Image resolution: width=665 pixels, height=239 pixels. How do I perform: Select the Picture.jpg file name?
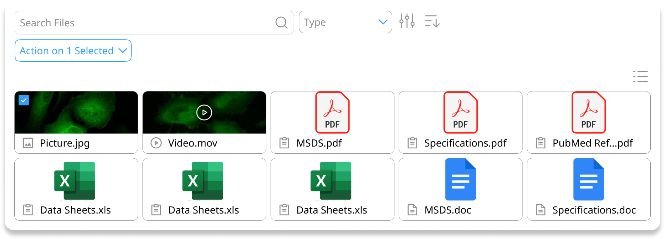click(x=65, y=143)
